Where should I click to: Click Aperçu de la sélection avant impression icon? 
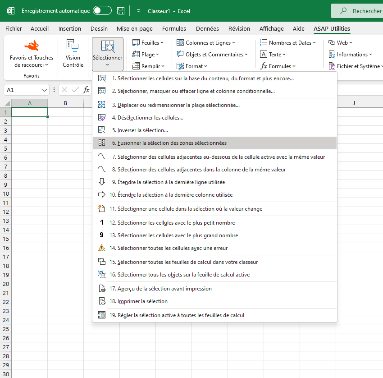click(102, 288)
